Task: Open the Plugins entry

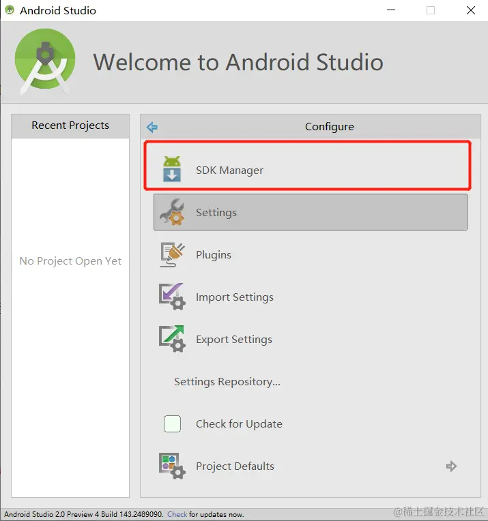Action: [311, 255]
